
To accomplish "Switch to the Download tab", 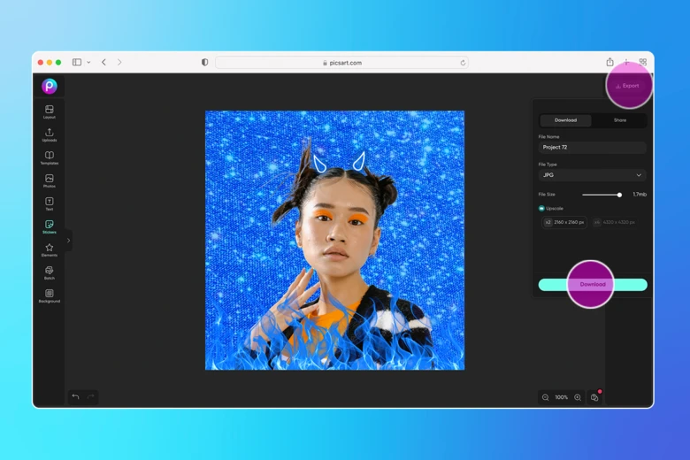I will point(565,120).
